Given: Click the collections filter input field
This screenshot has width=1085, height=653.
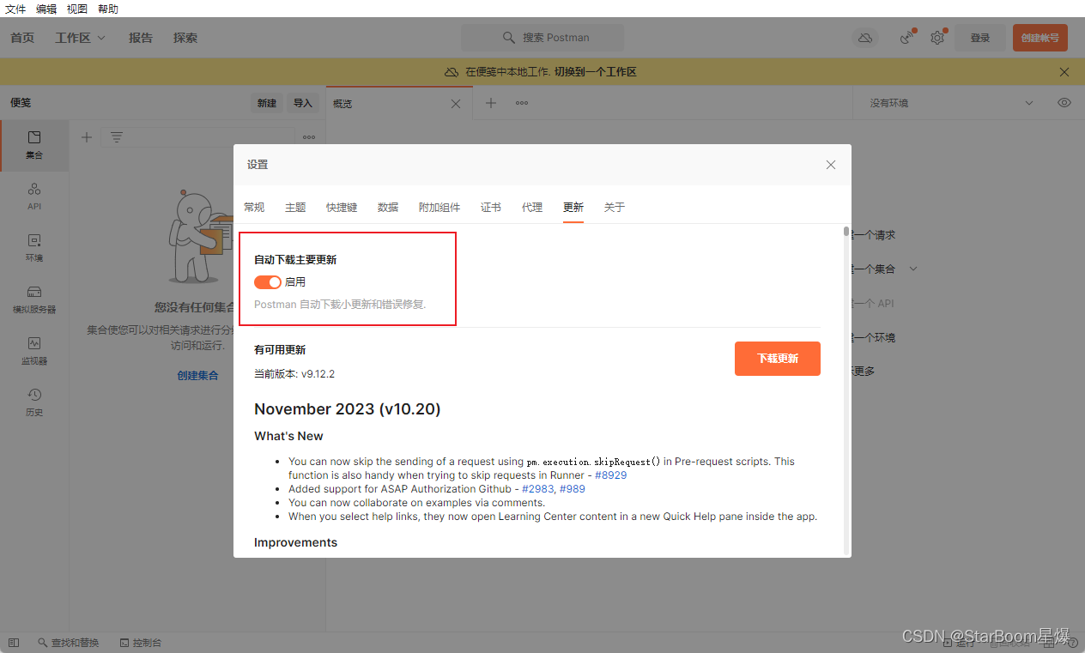Looking at the screenshot, I should pos(198,137).
